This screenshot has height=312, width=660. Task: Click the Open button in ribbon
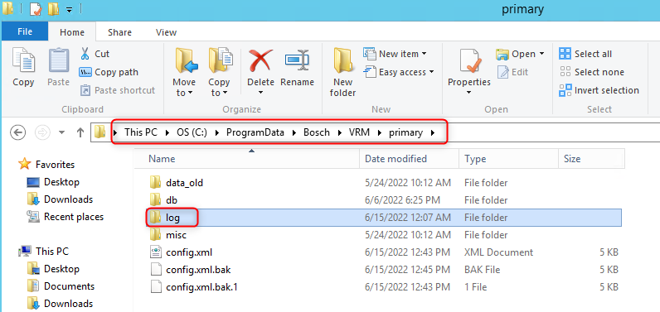click(520, 54)
